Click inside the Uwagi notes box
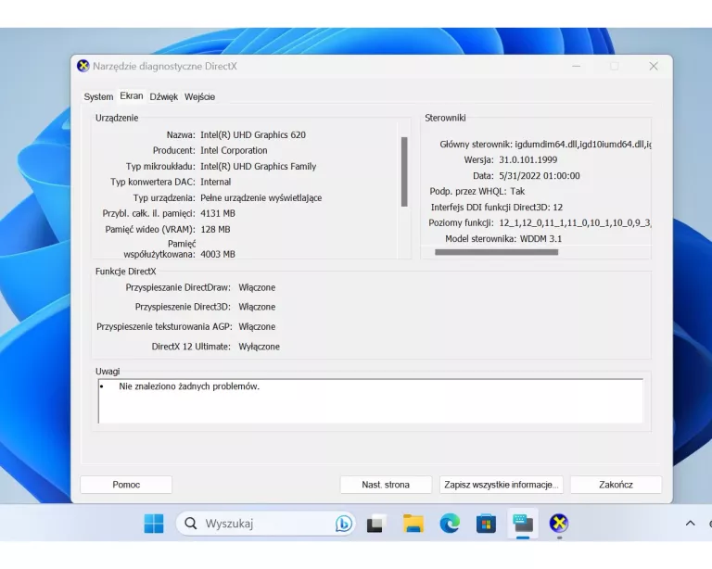Viewport: 712px width, 569px height. pyautogui.click(x=371, y=401)
